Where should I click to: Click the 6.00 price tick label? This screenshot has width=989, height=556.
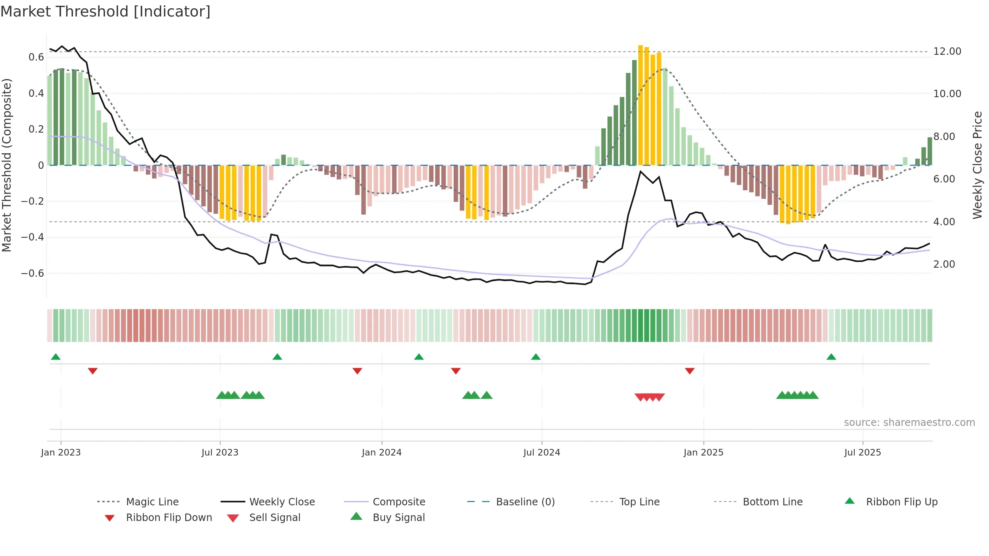click(x=944, y=179)
